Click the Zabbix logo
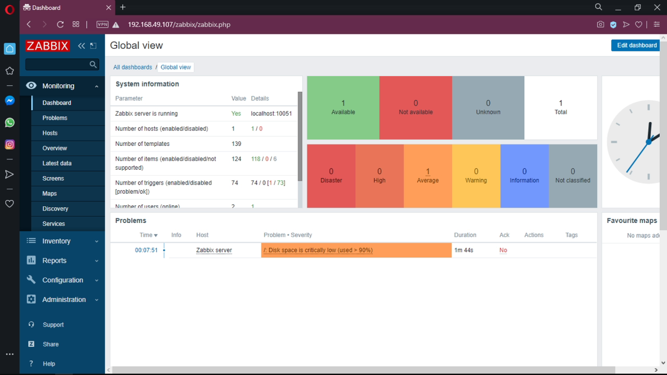The height and width of the screenshot is (375, 667). click(47, 46)
